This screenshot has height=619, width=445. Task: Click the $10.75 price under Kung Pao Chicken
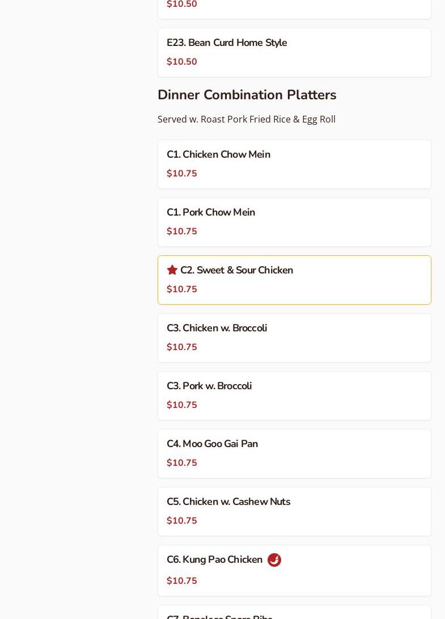point(182,581)
